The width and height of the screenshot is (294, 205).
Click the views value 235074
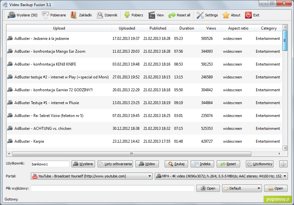coord(207,115)
